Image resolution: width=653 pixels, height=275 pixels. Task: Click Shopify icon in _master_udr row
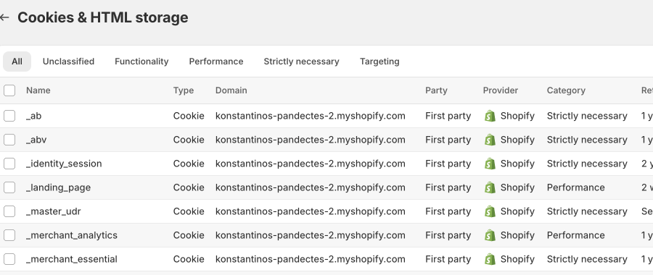coord(490,211)
